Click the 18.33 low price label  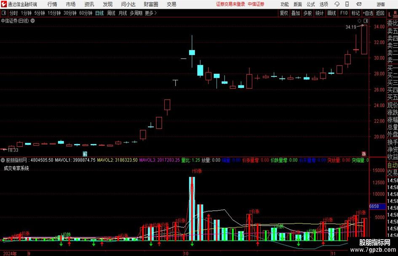click(x=13, y=150)
